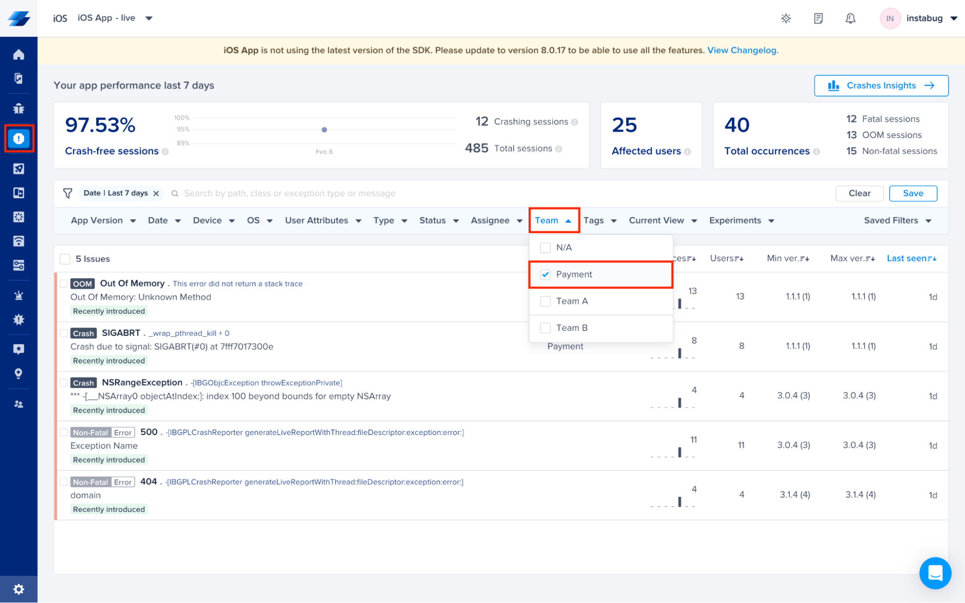The height and width of the screenshot is (603, 965).
Task: Expand the Status filter dropdown
Action: coord(439,220)
